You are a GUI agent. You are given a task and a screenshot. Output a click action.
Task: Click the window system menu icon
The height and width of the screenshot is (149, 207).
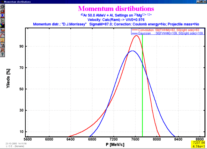(x=2, y=2)
